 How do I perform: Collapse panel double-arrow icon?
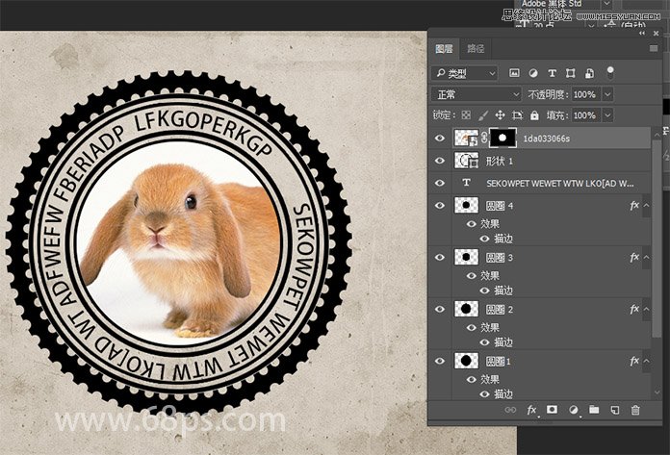pos(642,33)
